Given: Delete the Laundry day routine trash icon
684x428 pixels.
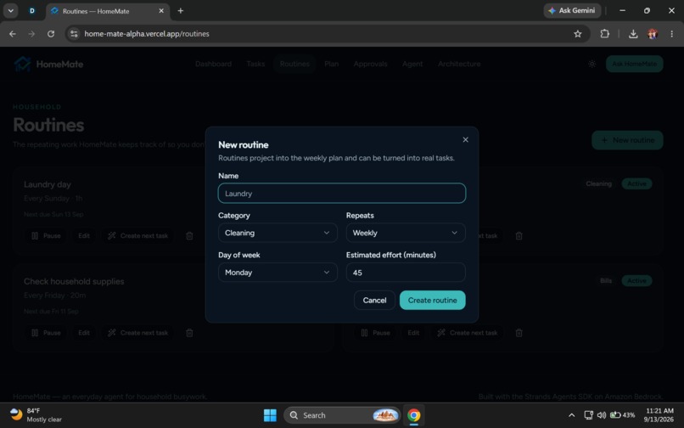Looking at the screenshot, I should [189, 236].
